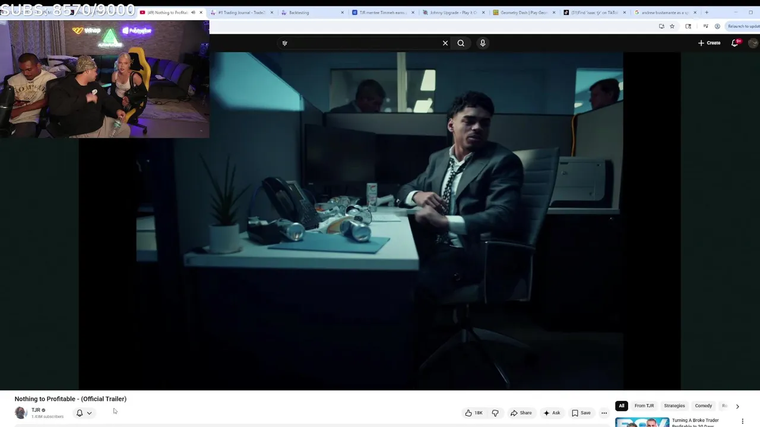Viewport: 760px width, 427px height.
Task: Close the Geometry Dash tab
Action: coord(554,12)
